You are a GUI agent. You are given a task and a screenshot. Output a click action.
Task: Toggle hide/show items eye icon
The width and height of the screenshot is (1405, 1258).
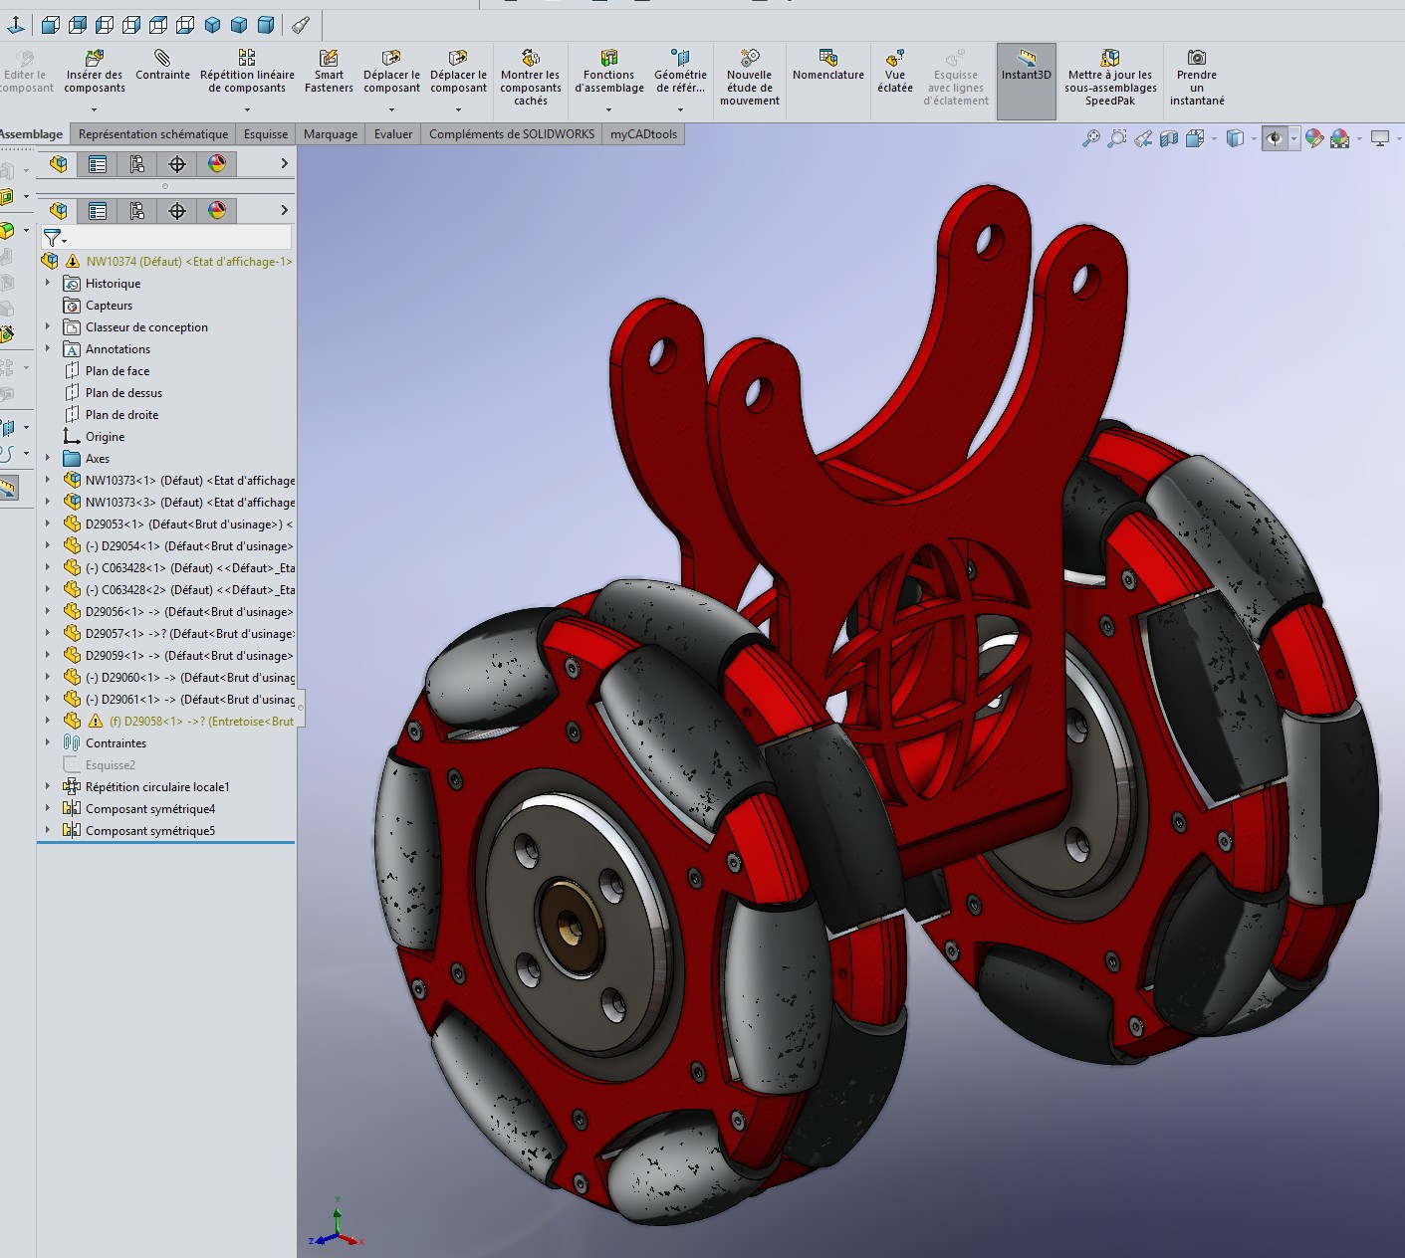(1275, 138)
